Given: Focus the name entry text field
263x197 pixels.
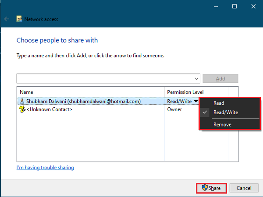Looking at the screenshot, I should coord(105,78).
